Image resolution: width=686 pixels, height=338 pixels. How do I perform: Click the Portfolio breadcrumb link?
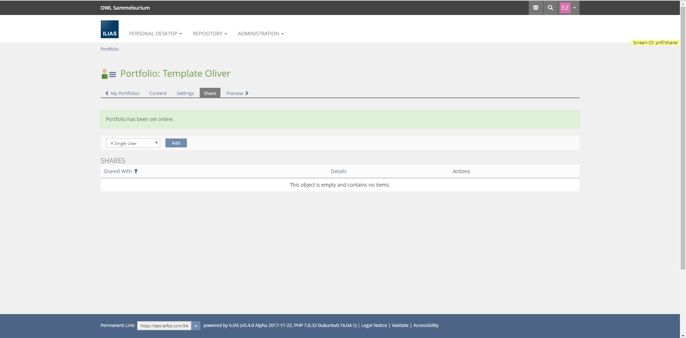(x=109, y=49)
